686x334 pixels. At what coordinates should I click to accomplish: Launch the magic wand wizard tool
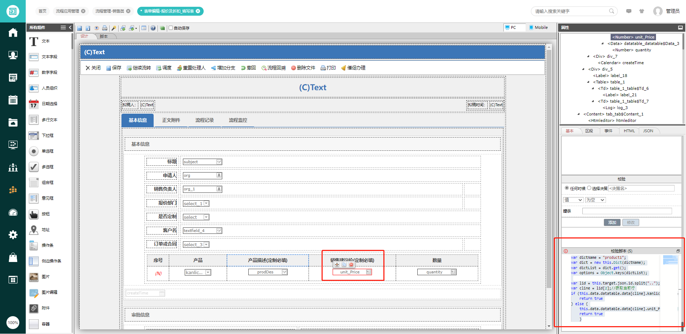pyautogui.click(x=114, y=28)
